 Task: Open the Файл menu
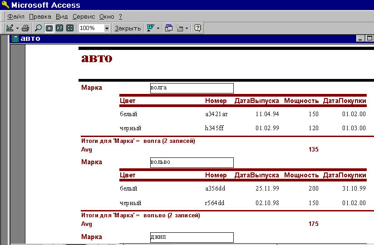coord(16,16)
